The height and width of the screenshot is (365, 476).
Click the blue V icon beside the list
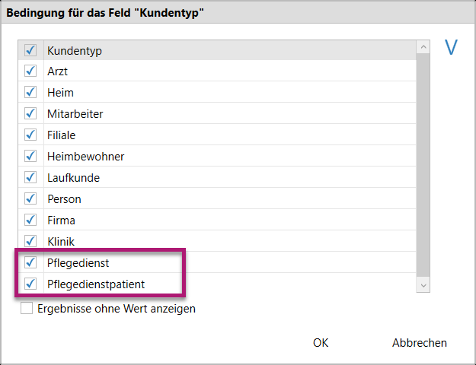(451, 48)
